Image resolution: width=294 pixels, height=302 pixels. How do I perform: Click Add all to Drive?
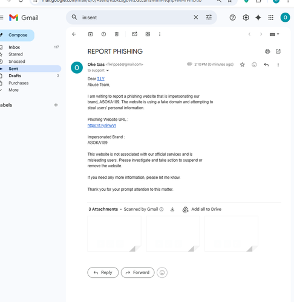pos(202,210)
